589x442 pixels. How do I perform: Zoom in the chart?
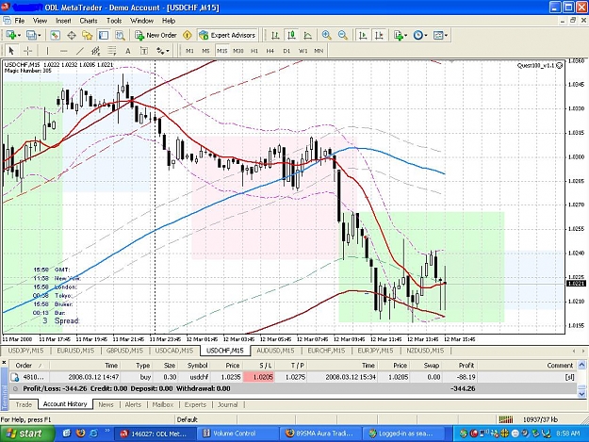coord(326,35)
